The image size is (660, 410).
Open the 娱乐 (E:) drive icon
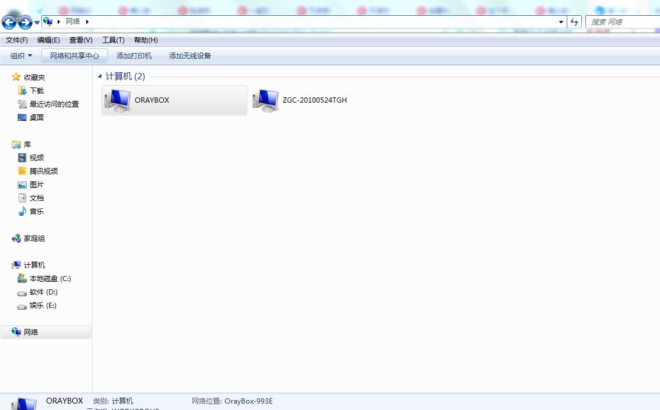(x=22, y=306)
